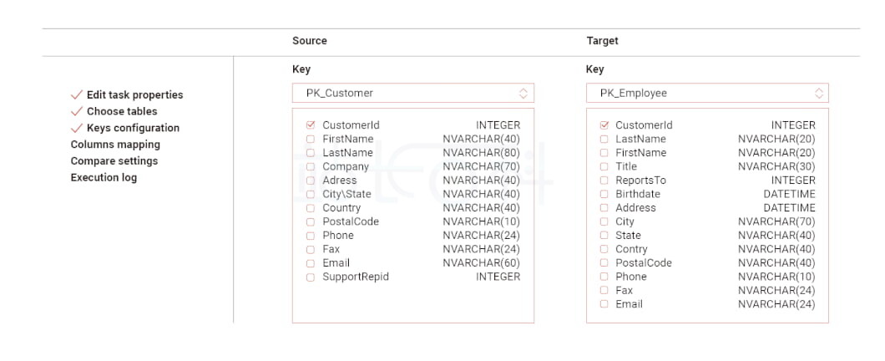The width and height of the screenshot is (885, 361).
Task: Check the source City\State checkbox
Action: (311, 195)
